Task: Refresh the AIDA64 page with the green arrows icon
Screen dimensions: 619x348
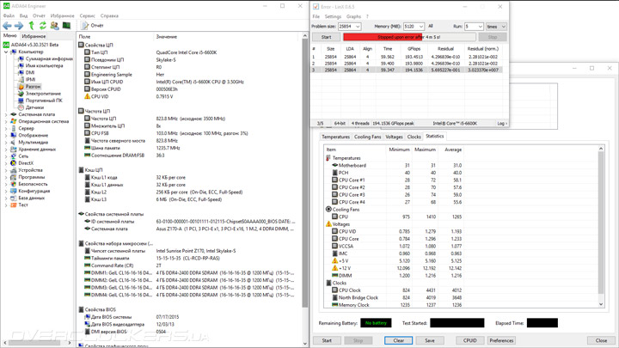Action: pyautogui.click(x=43, y=26)
